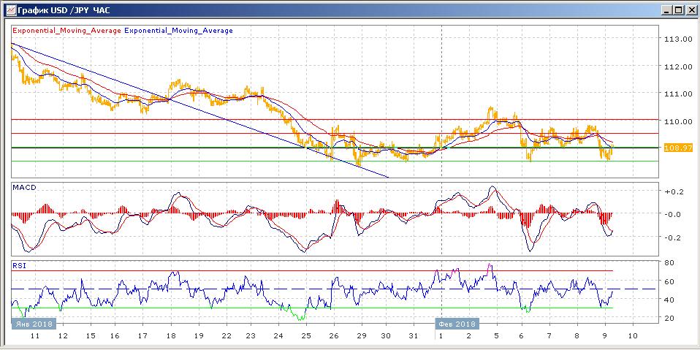This screenshot has height=350, width=700.
Task: Click date 18 on the time axis
Action: pos(170,336)
